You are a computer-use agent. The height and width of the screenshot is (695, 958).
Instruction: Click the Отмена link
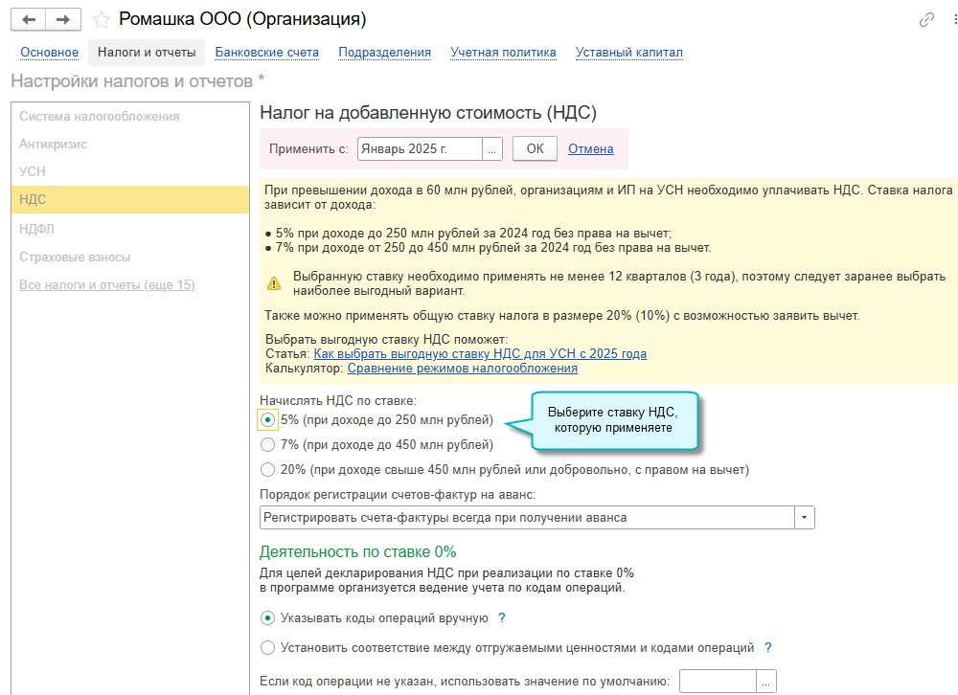coord(590,149)
